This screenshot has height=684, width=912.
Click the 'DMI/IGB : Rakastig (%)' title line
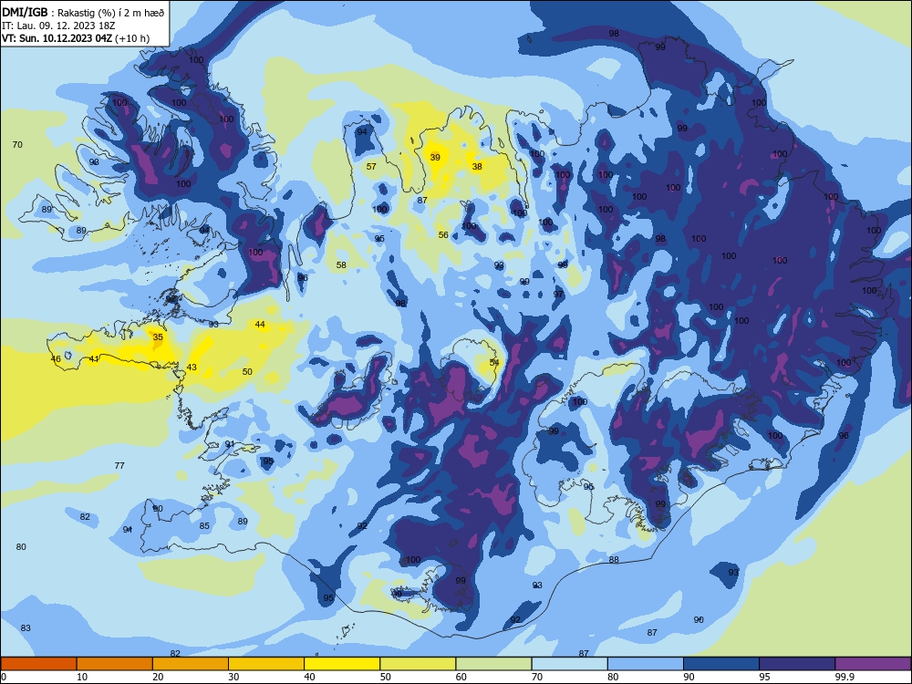pos(83,13)
